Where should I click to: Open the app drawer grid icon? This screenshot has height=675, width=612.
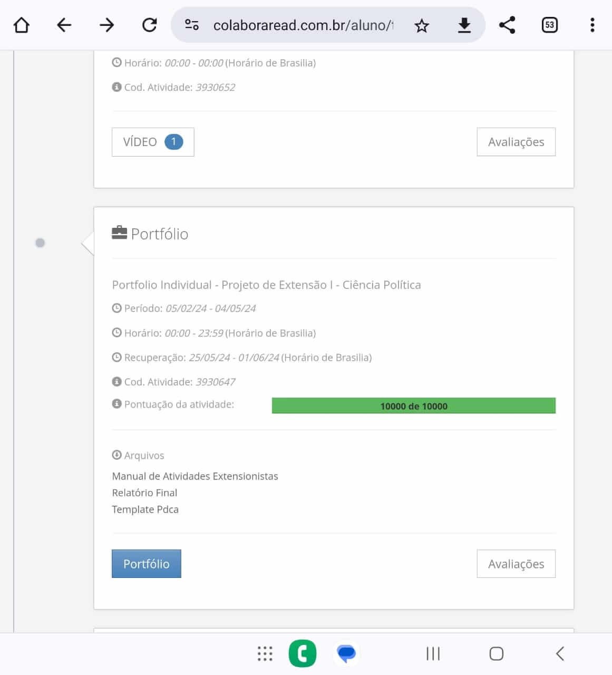265,653
